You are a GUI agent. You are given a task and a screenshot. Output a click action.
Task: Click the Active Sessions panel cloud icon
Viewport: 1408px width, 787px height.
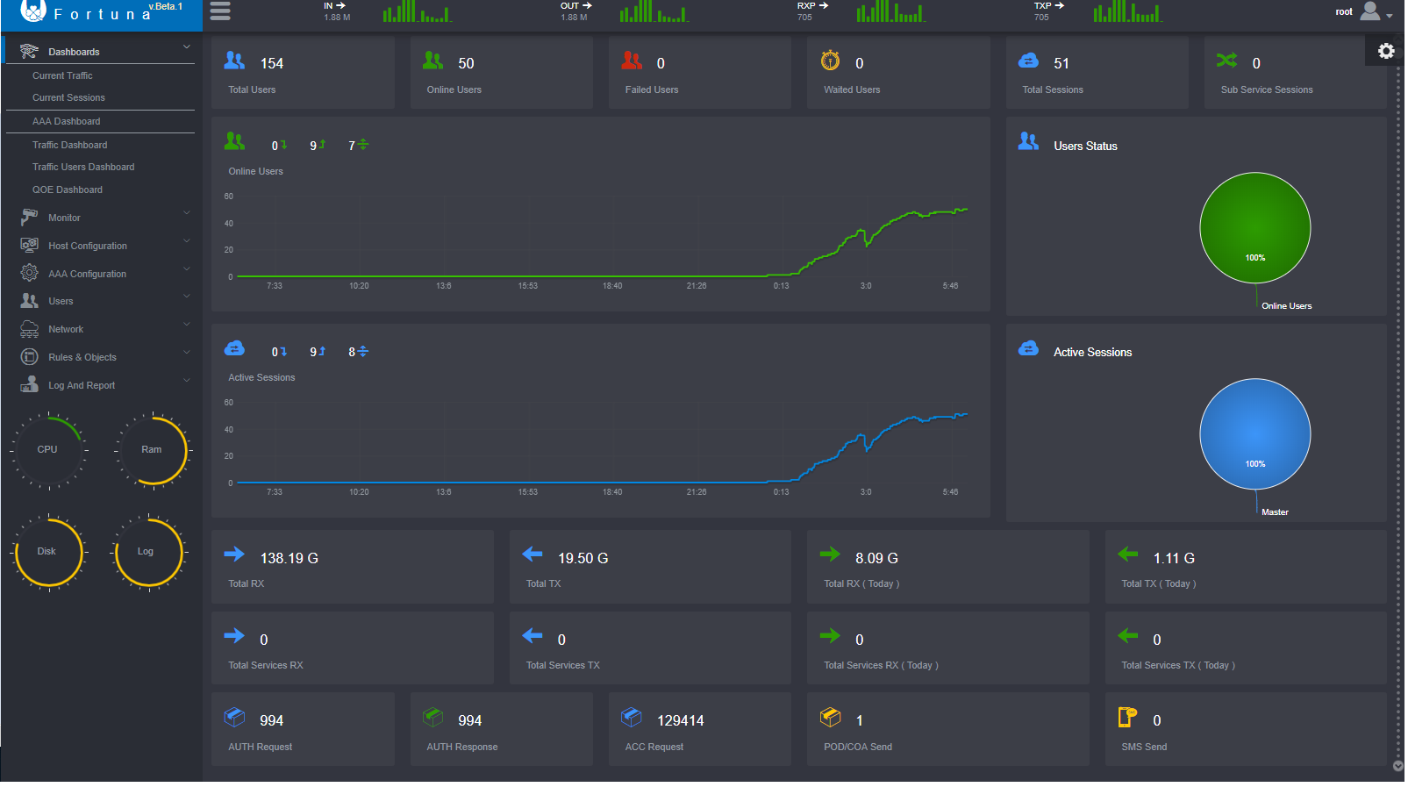[1028, 348]
